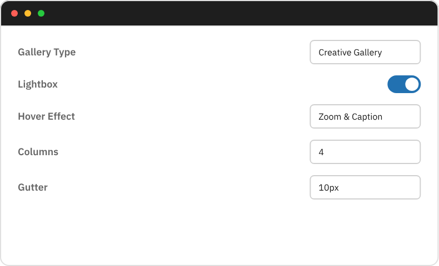Focus the Columns input field
The image size is (439, 266).
coord(365,152)
